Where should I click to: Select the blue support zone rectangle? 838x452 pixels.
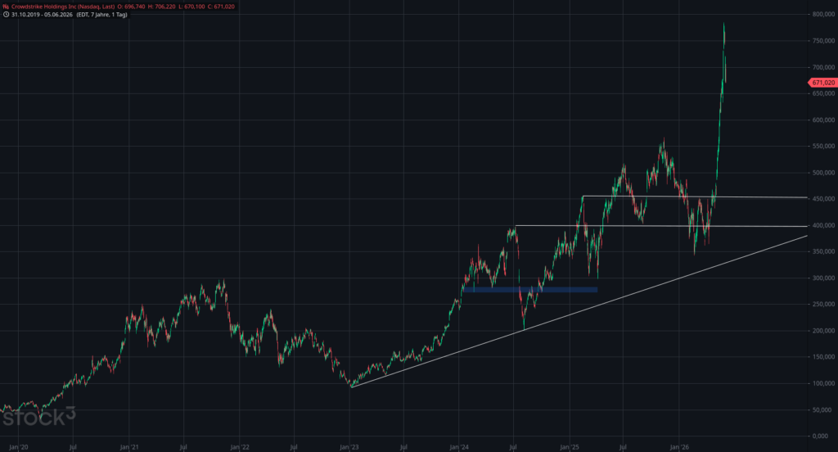530,290
